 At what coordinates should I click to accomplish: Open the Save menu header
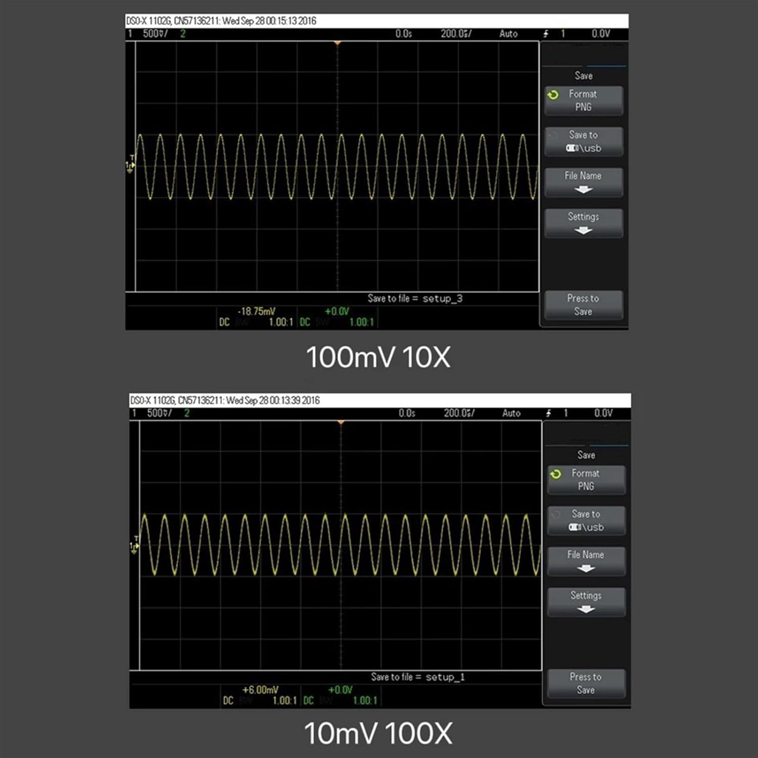point(583,75)
